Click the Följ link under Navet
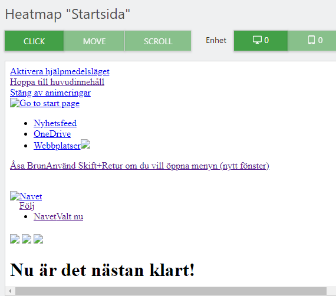Viewport: 336px width, 296px height. click(27, 206)
